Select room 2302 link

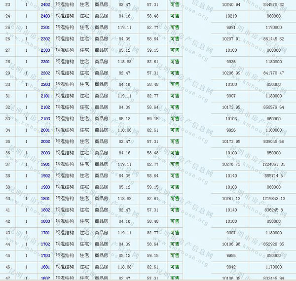click(x=45, y=38)
